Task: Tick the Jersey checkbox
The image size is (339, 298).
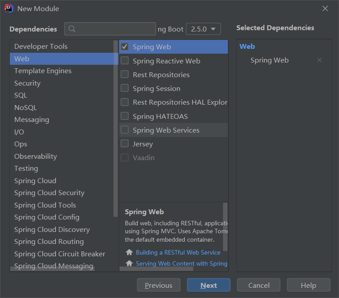Action: click(x=125, y=144)
